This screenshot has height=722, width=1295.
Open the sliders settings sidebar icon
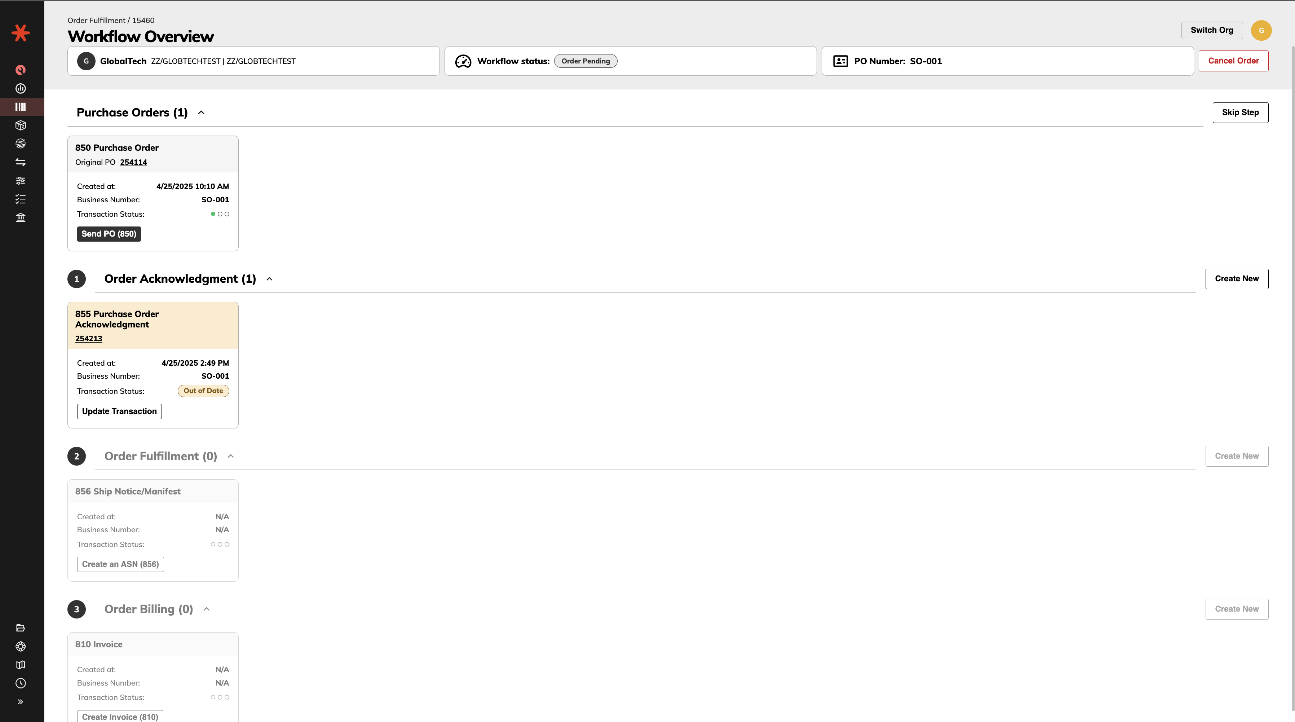21,180
